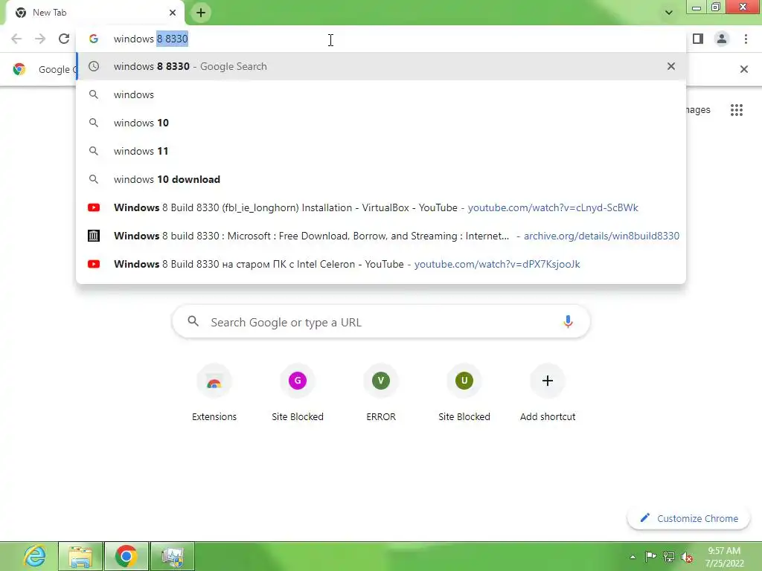
Task: Click the browser back arrow
Action: point(16,39)
